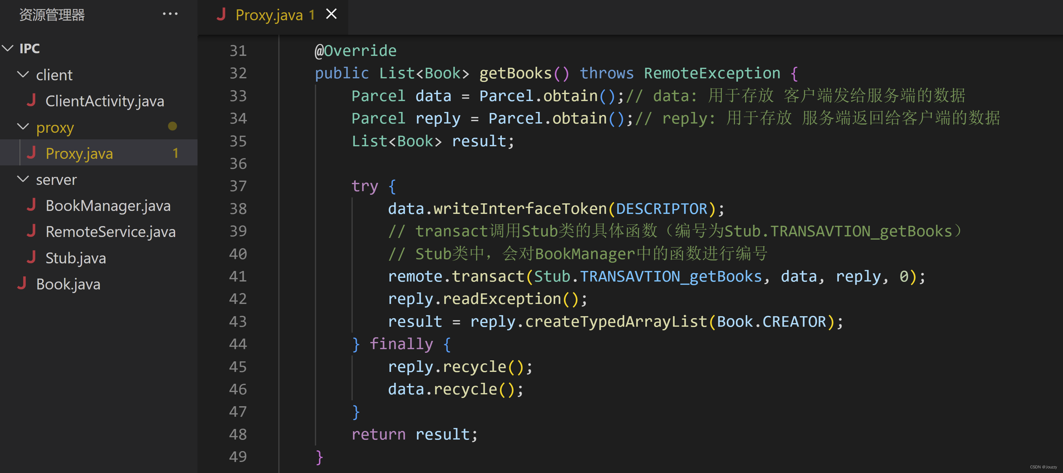Click the Java icon beside BookManager.java
Screen dimensions: 1063x473
point(31,205)
